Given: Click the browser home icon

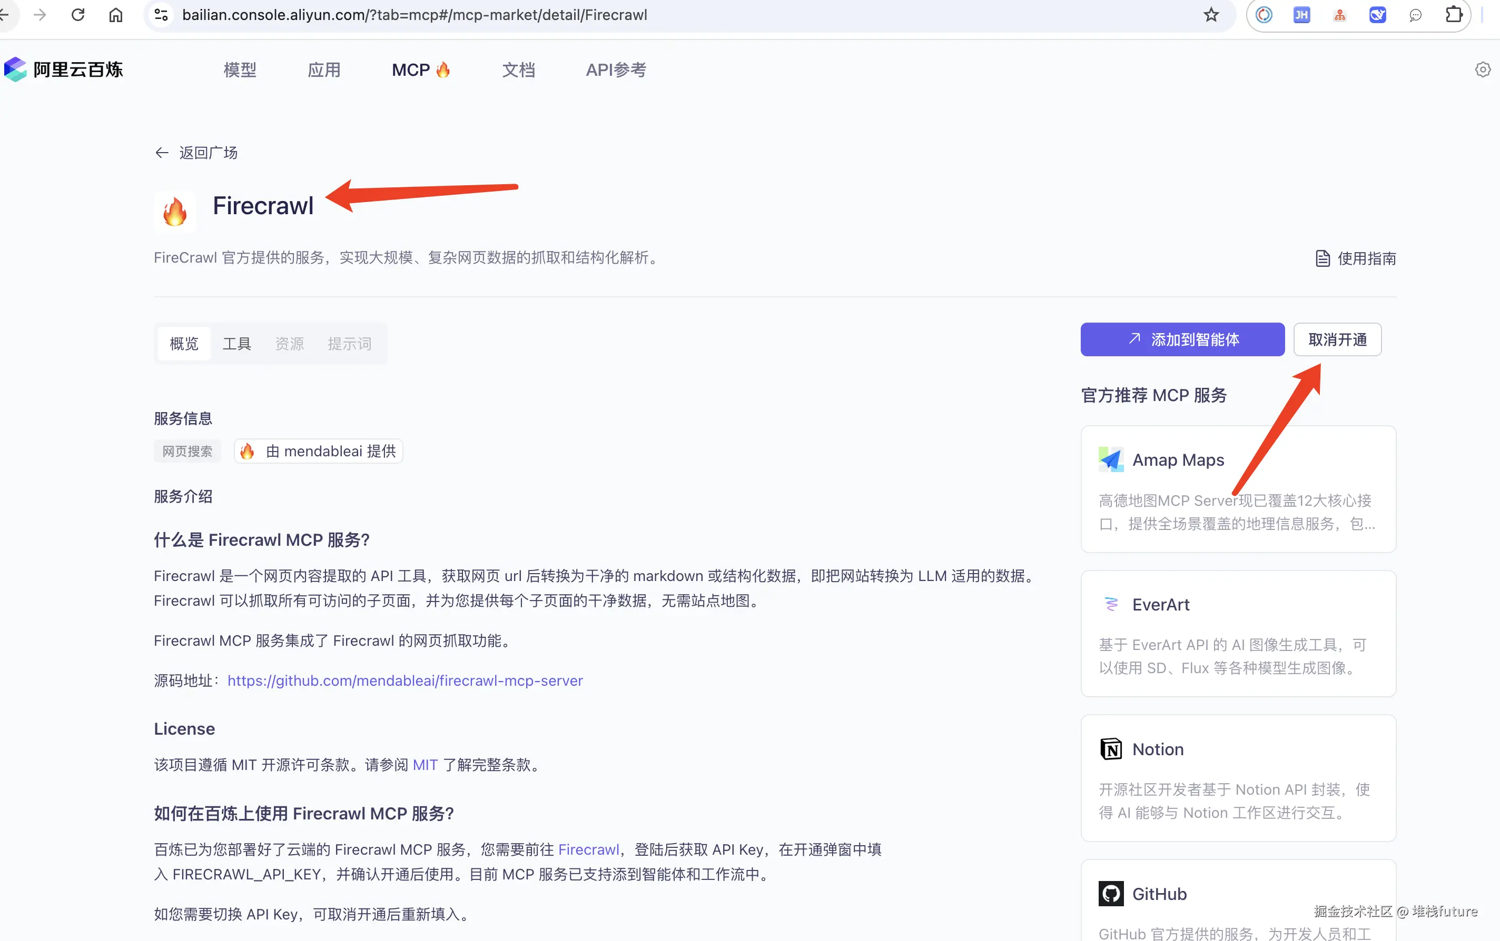Looking at the screenshot, I should pyautogui.click(x=116, y=14).
